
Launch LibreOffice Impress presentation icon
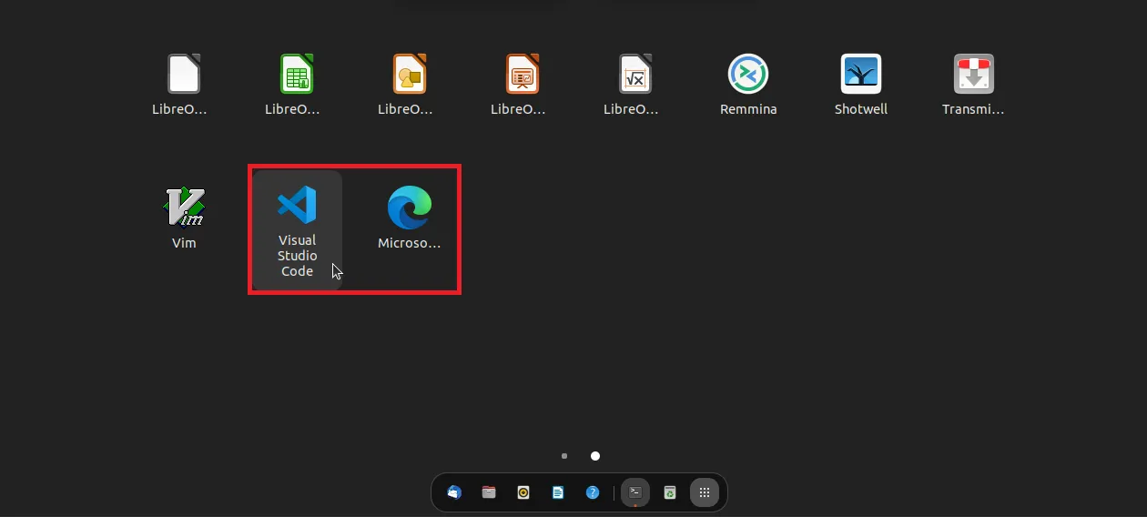(523, 74)
